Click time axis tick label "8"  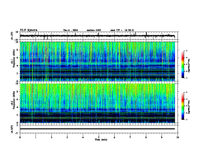[x=146, y=137]
